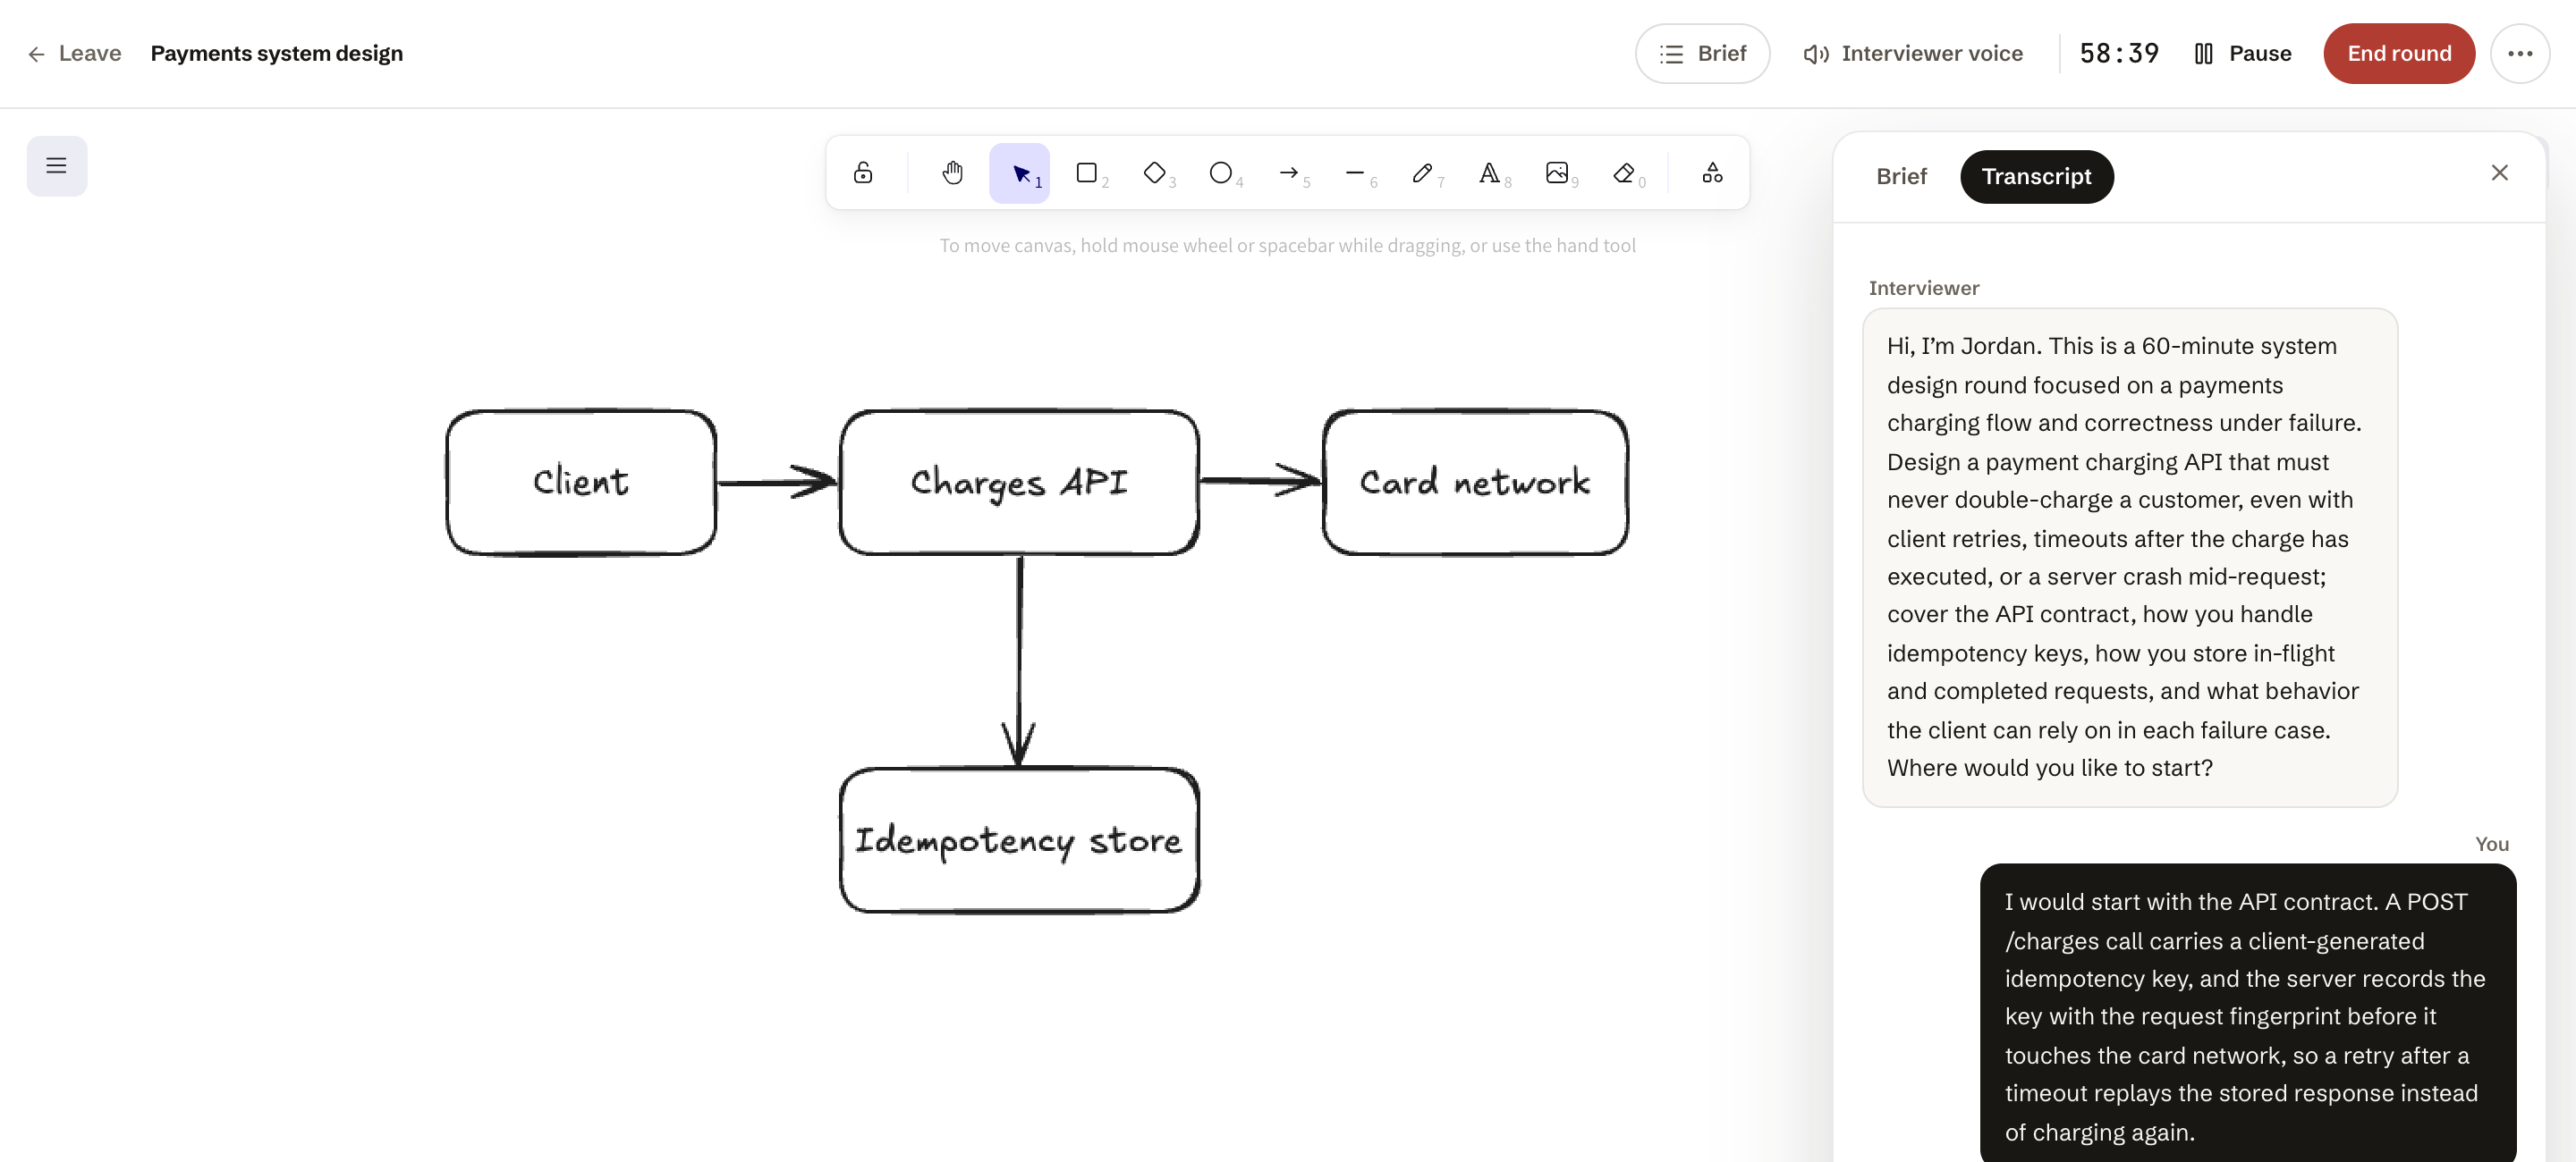The width and height of the screenshot is (2576, 1162).
Task: Select the Insert image tool
Action: [1557, 173]
